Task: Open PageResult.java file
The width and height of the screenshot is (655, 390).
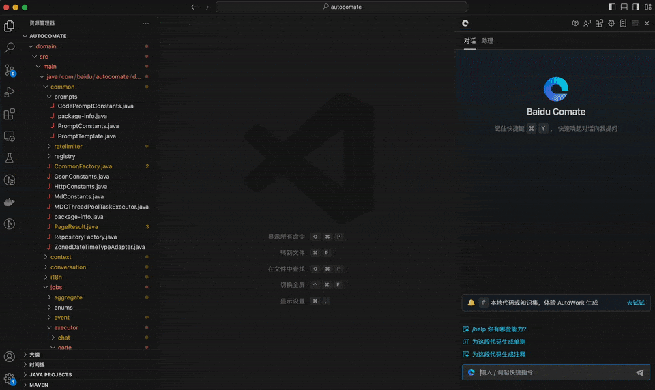Action: click(x=76, y=227)
